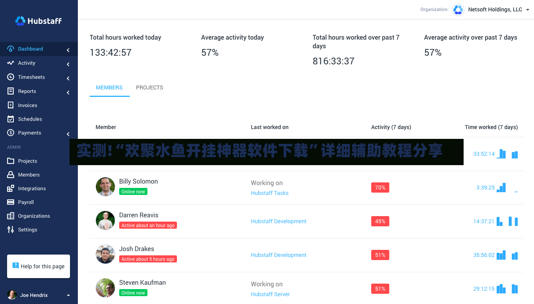The height and width of the screenshot is (304, 534).
Task: Open the Payroll card icon
Action: coord(11,202)
